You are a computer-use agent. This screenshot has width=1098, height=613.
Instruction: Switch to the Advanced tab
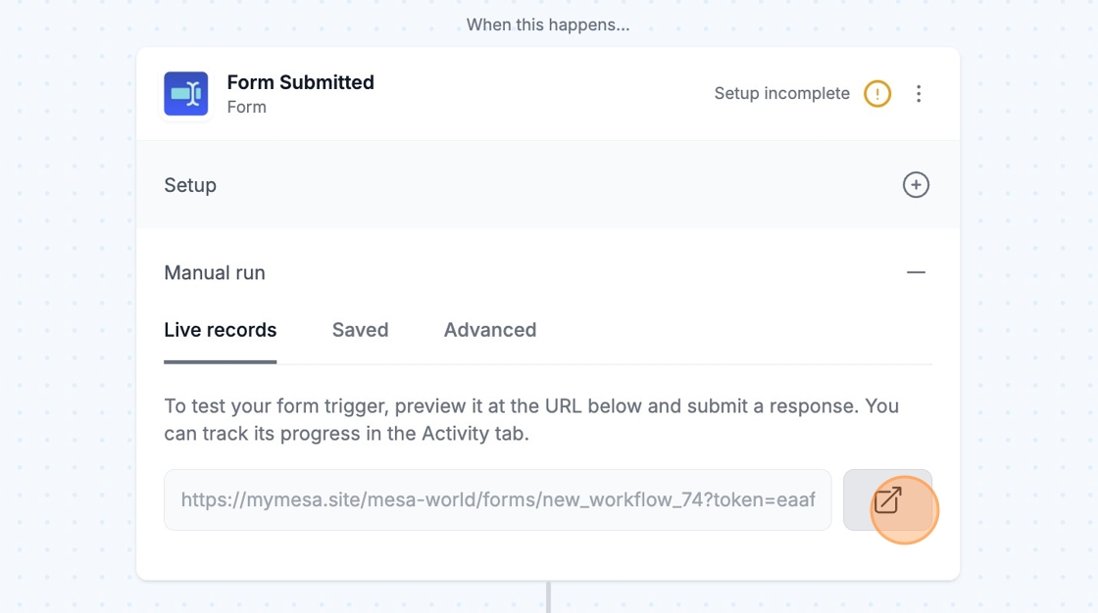489,330
